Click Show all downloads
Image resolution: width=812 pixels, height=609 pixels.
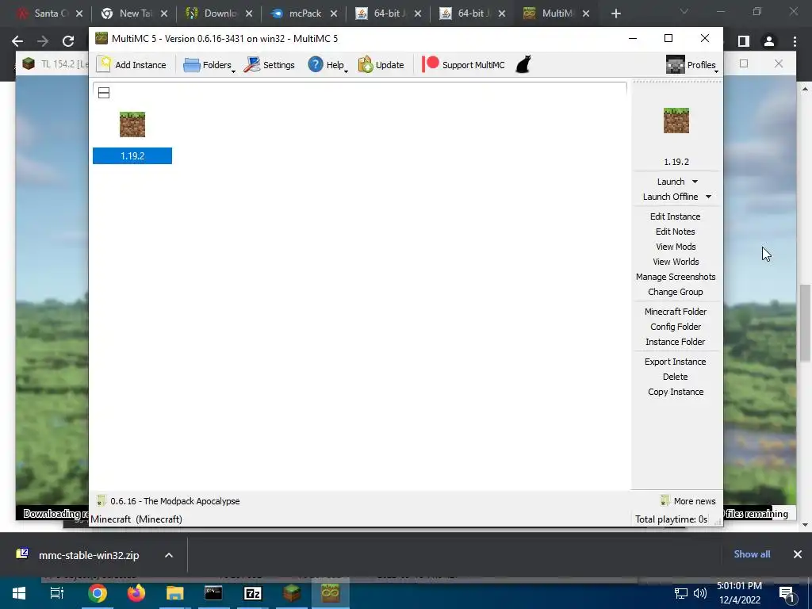pos(752,554)
